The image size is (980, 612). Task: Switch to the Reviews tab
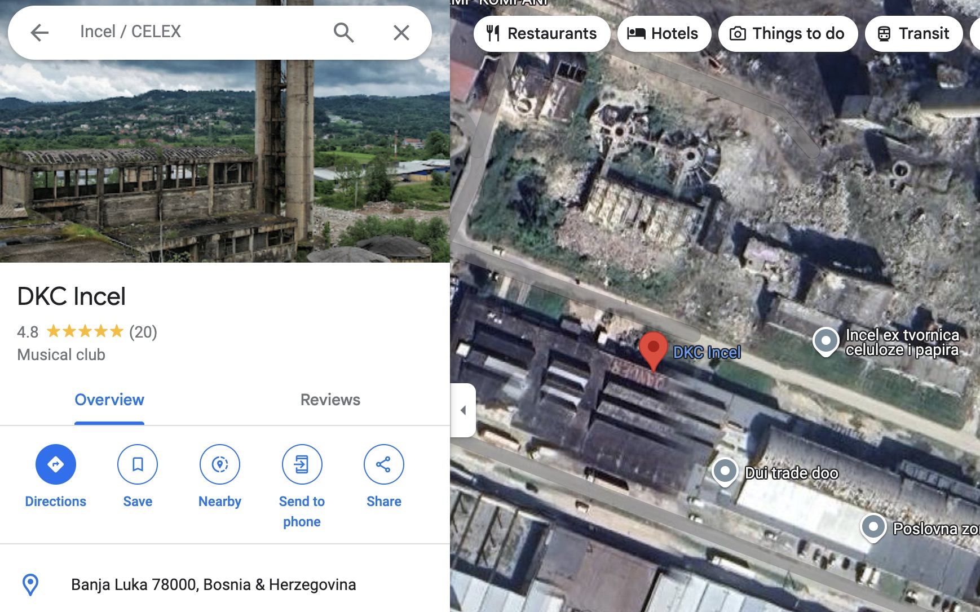330,400
